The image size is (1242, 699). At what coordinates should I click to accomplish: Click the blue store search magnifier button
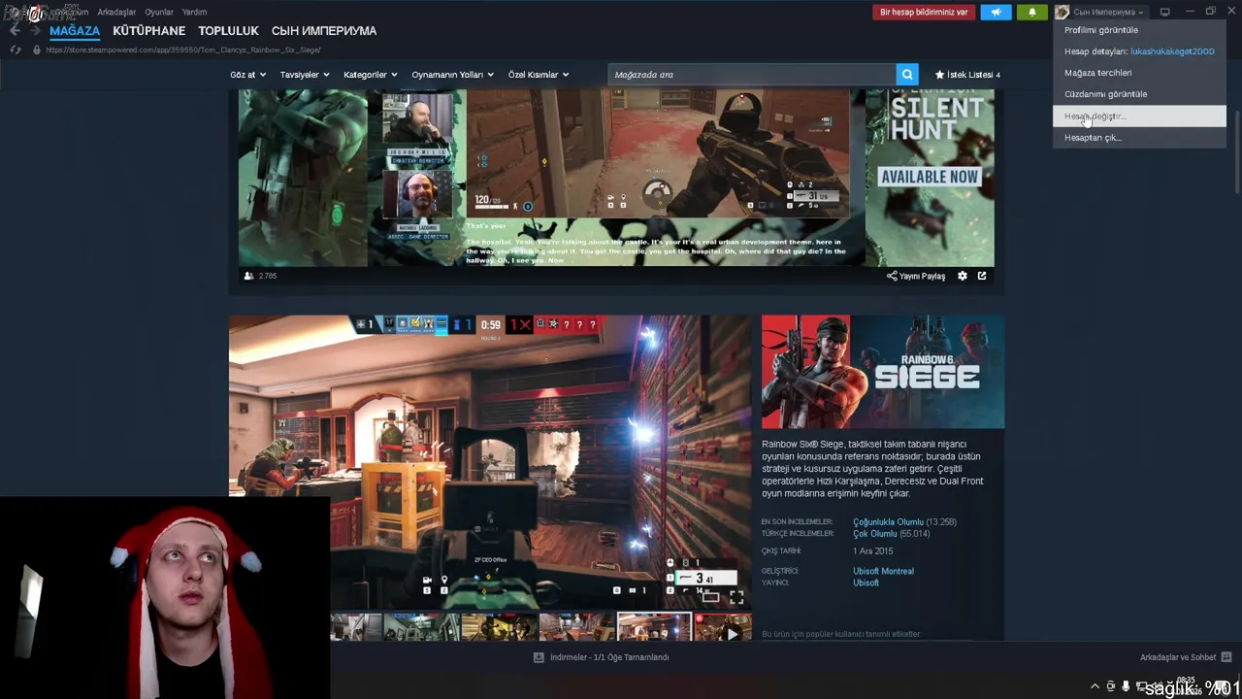(906, 74)
